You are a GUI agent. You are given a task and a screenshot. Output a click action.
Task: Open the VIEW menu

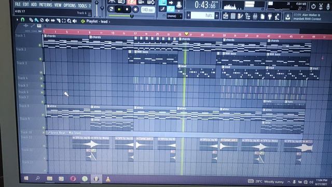tap(58, 5)
